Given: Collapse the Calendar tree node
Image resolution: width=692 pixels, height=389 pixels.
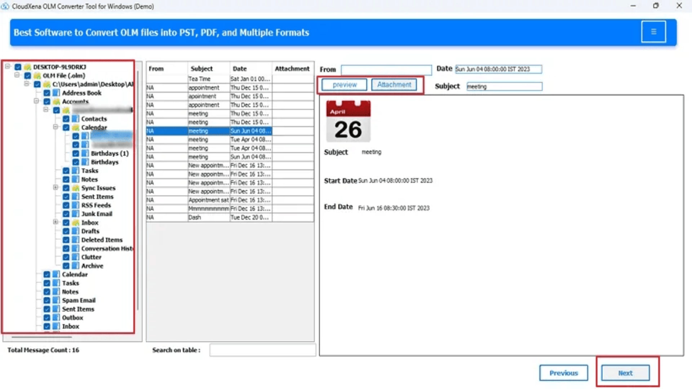Looking at the screenshot, I should pyautogui.click(x=55, y=127).
